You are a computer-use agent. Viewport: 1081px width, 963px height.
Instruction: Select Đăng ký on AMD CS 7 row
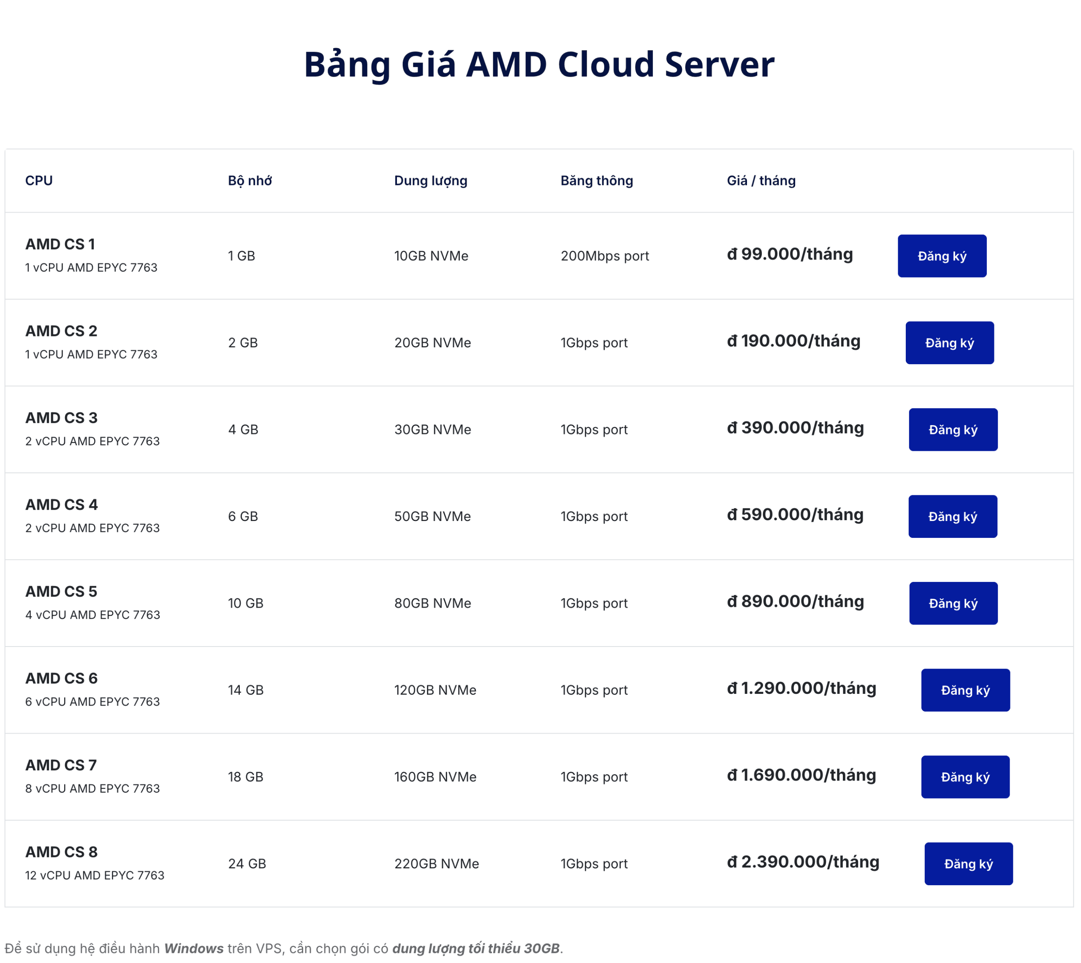(x=964, y=777)
